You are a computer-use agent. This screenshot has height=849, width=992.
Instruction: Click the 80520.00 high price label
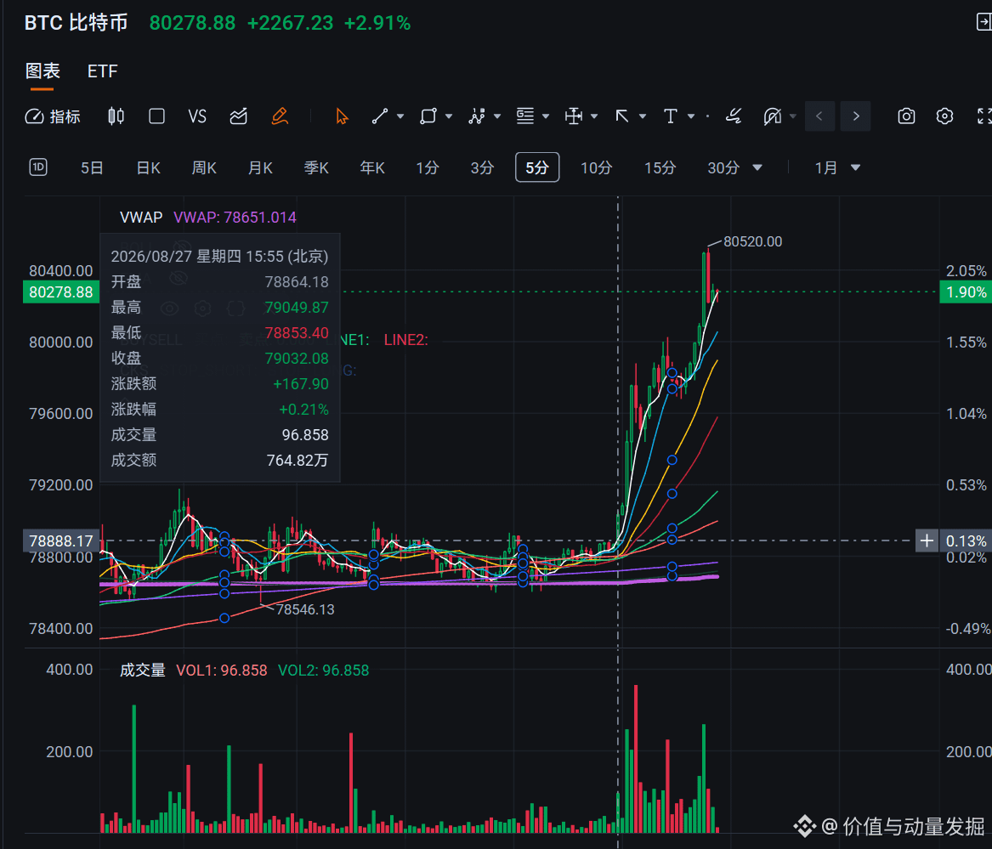pos(753,241)
